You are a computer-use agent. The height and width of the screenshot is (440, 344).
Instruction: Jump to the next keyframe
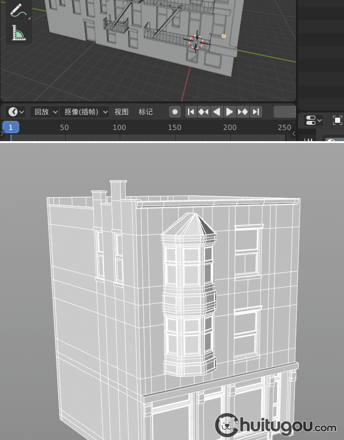(x=243, y=112)
